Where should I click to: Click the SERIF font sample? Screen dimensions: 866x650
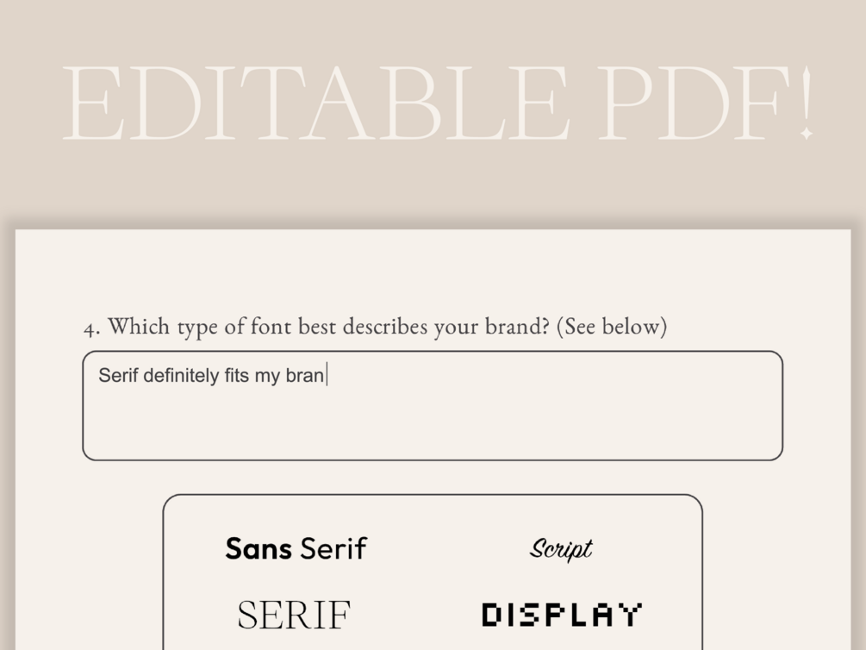click(x=294, y=616)
